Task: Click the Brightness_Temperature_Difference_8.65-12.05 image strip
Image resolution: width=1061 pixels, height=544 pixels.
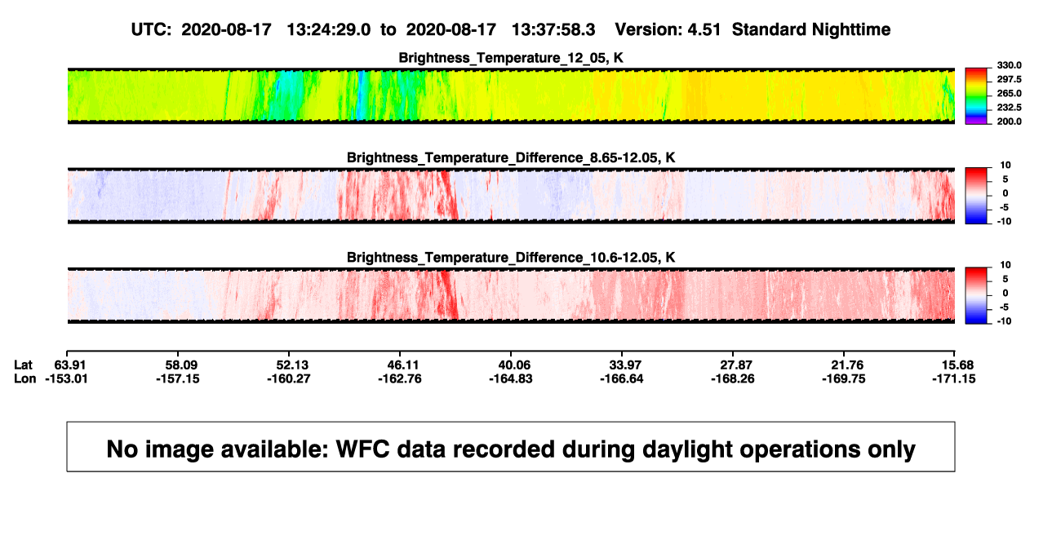Action: point(510,196)
